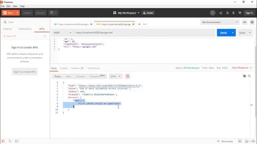Image resolution: width=257 pixels, height=144 pixels.
Task: Select the Pretty view mode
Action: pyautogui.click(x=57, y=76)
